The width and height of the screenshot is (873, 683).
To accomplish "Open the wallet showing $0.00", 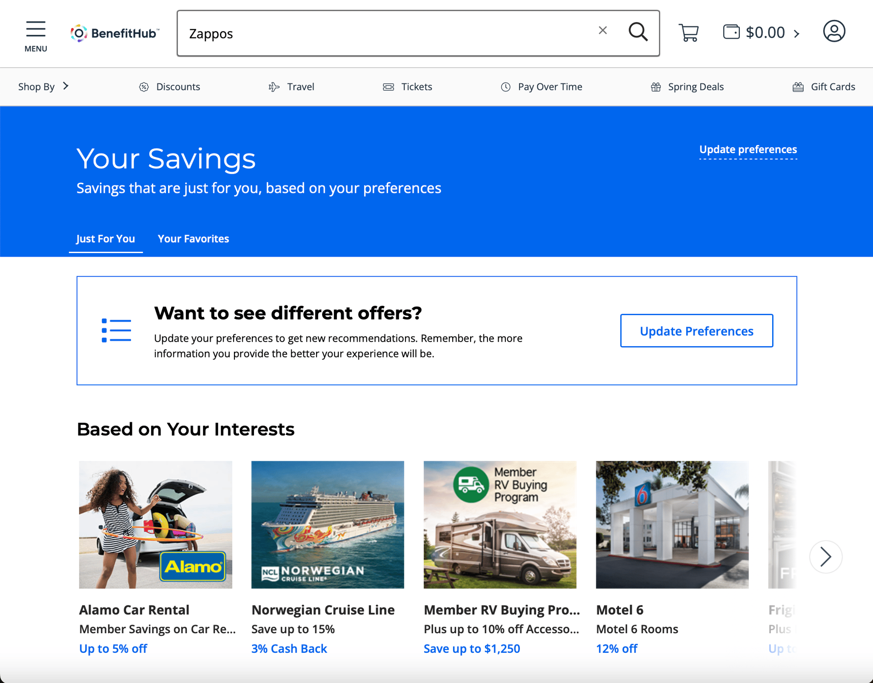I will pos(754,32).
